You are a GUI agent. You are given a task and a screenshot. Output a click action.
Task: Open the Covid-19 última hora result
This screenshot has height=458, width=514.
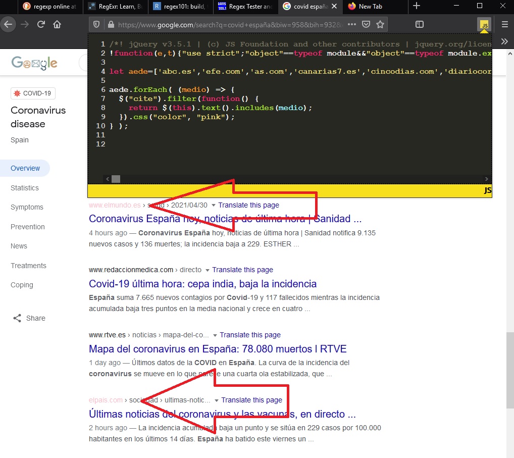(202, 284)
